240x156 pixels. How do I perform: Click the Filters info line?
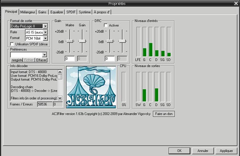click(x=34, y=98)
